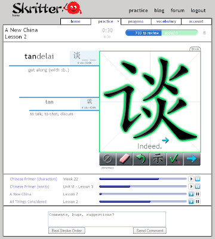Click the Chinese Primer words progress bar

pos(143,186)
